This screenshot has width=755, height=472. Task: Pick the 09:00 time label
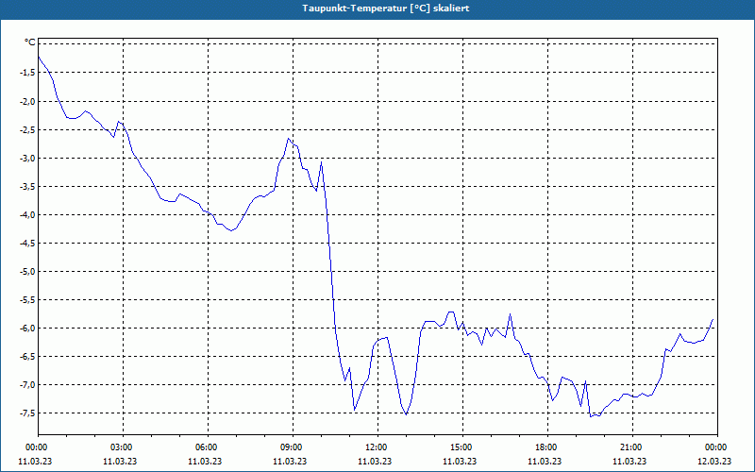point(293,447)
